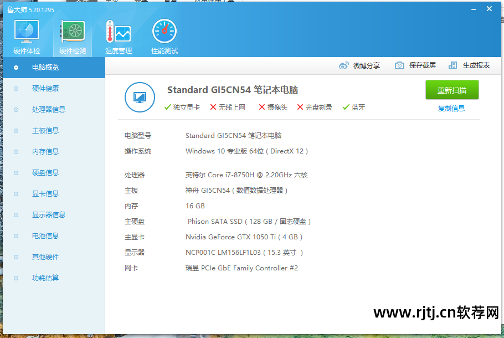Click the Windows 10 专业版 64位 value
Screen dimensions: 504x338
[246, 151]
